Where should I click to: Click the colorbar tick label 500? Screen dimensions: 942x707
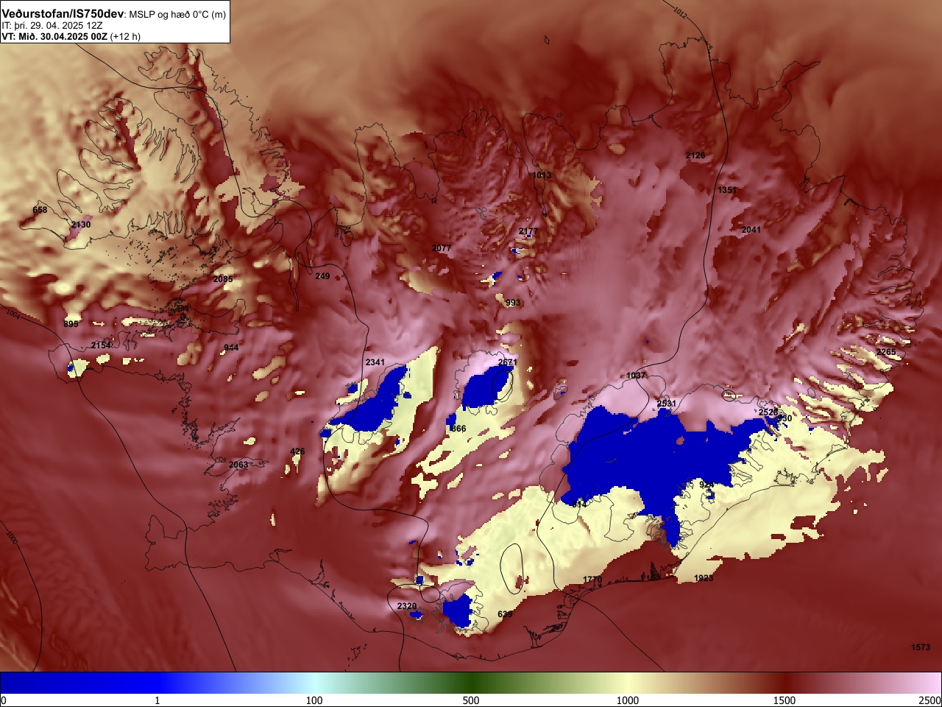point(471,700)
